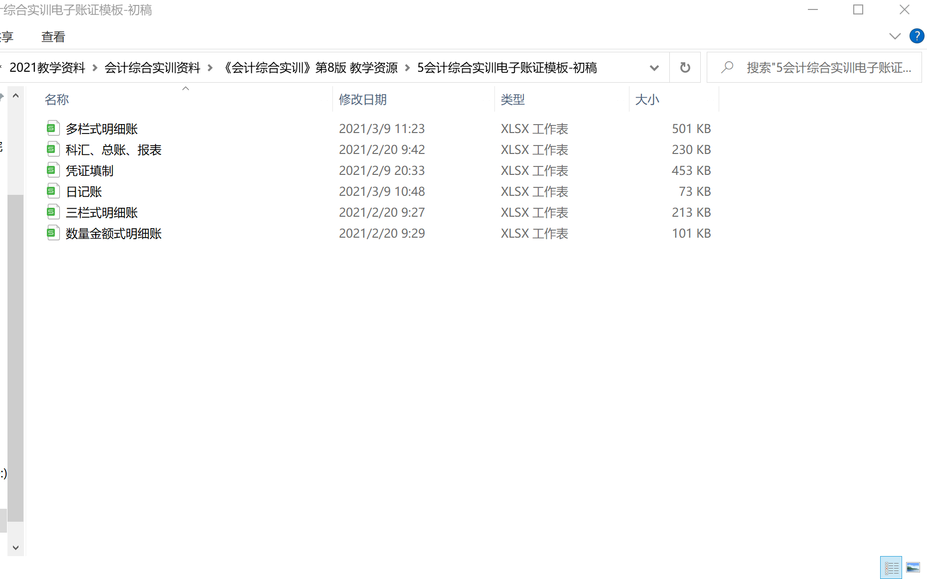Viewport: 927px width, 579px height.
Task: Switch to large thumbnails view
Action: (x=913, y=568)
